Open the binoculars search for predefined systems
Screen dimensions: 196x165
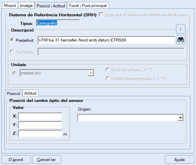coord(181,40)
